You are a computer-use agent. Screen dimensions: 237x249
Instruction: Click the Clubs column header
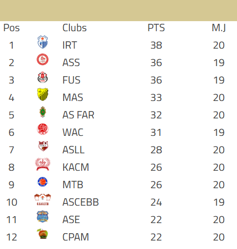[x=74, y=27]
